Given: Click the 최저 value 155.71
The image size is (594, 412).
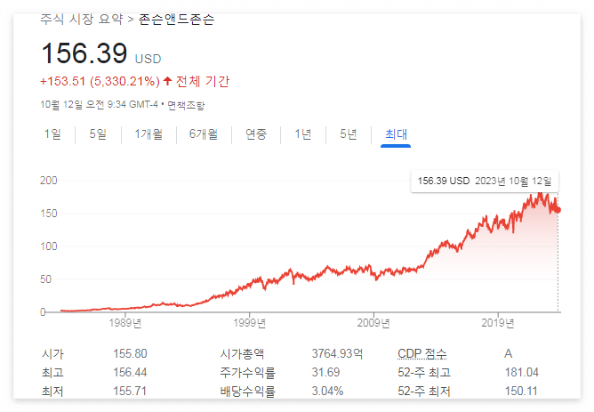Looking at the screenshot, I should tap(130, 391).
